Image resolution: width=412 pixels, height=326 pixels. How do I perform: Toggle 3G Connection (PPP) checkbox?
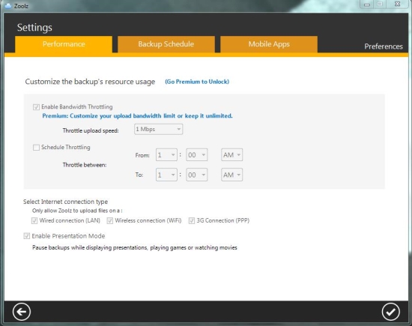coord(192,220)
